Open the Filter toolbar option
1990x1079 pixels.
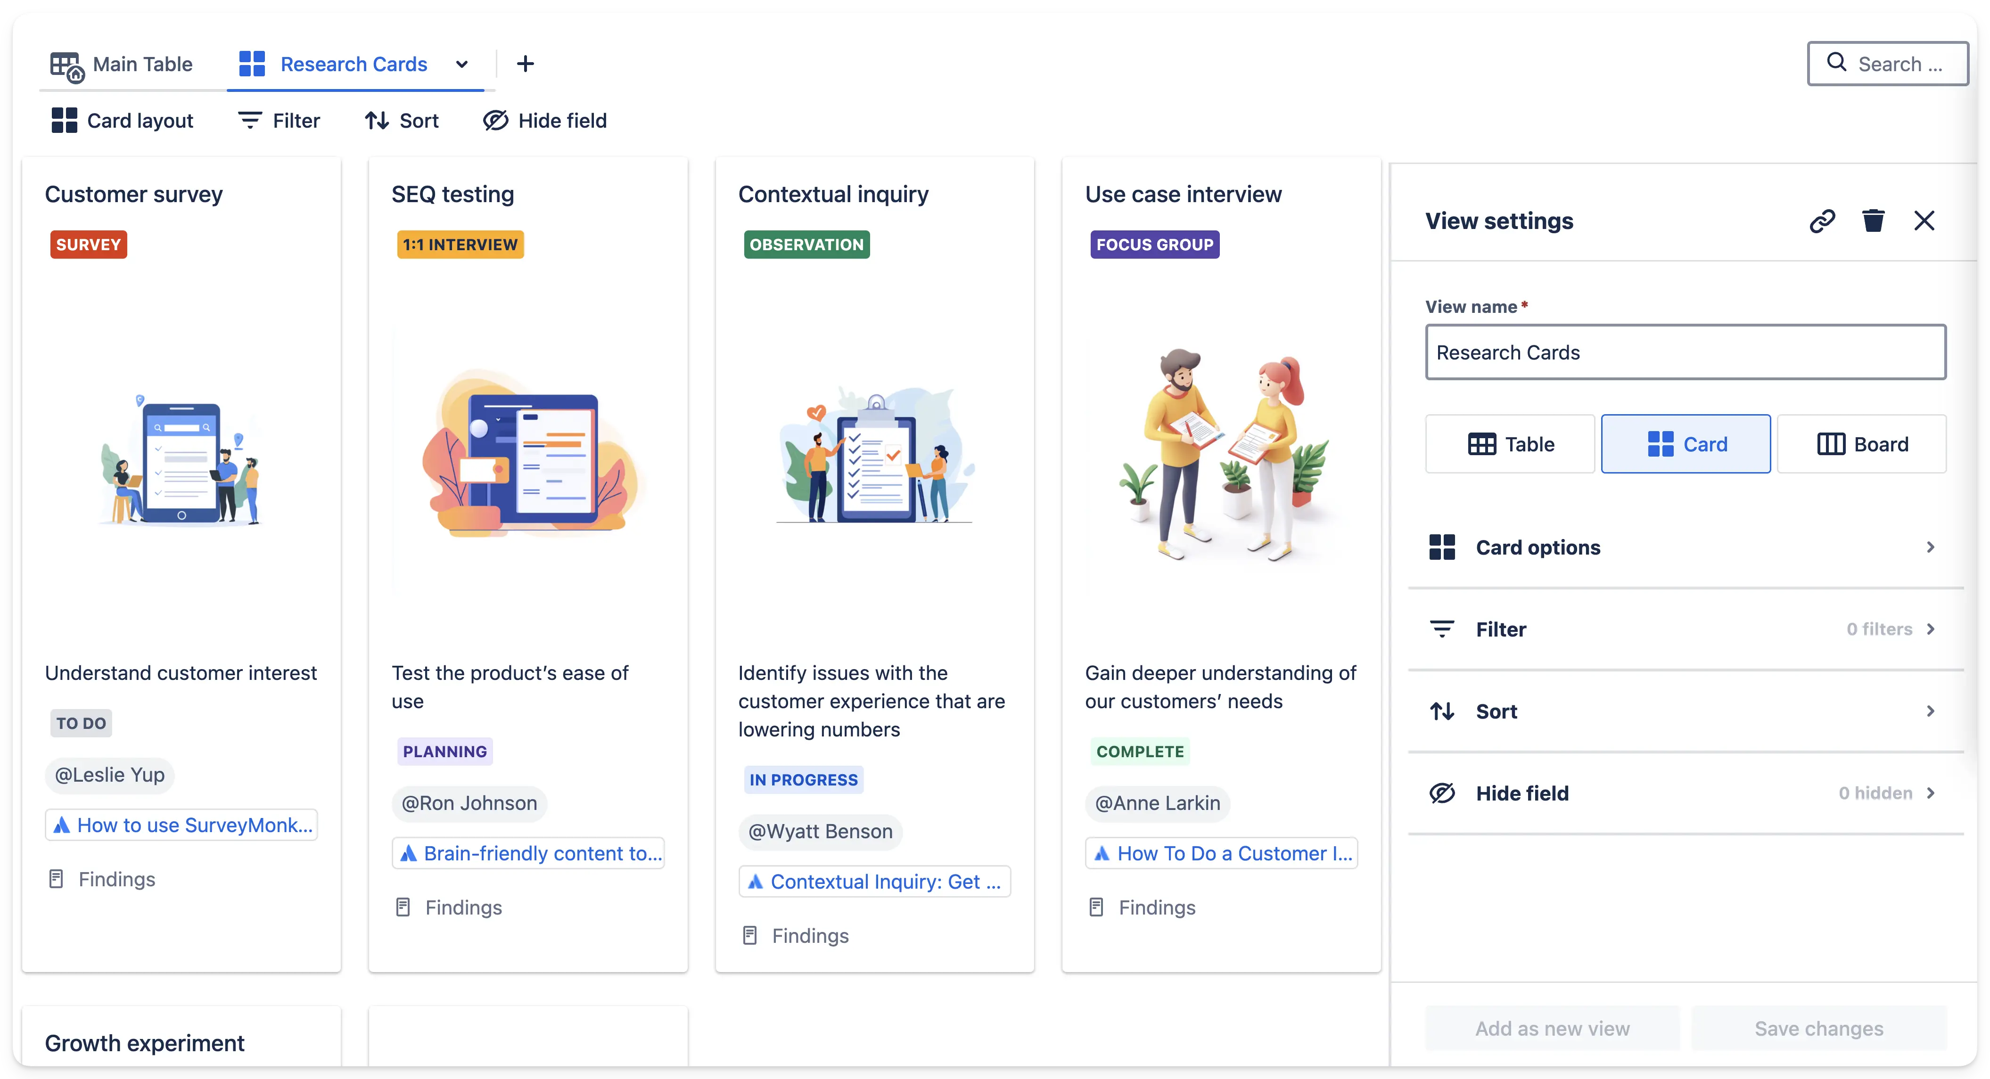point(279,121)
